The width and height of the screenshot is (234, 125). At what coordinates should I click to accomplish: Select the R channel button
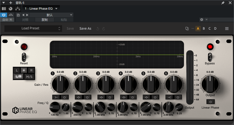point(31,70)
